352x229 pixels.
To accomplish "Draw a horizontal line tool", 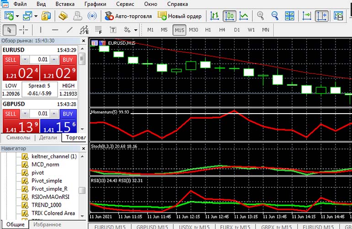I will 55,30.
